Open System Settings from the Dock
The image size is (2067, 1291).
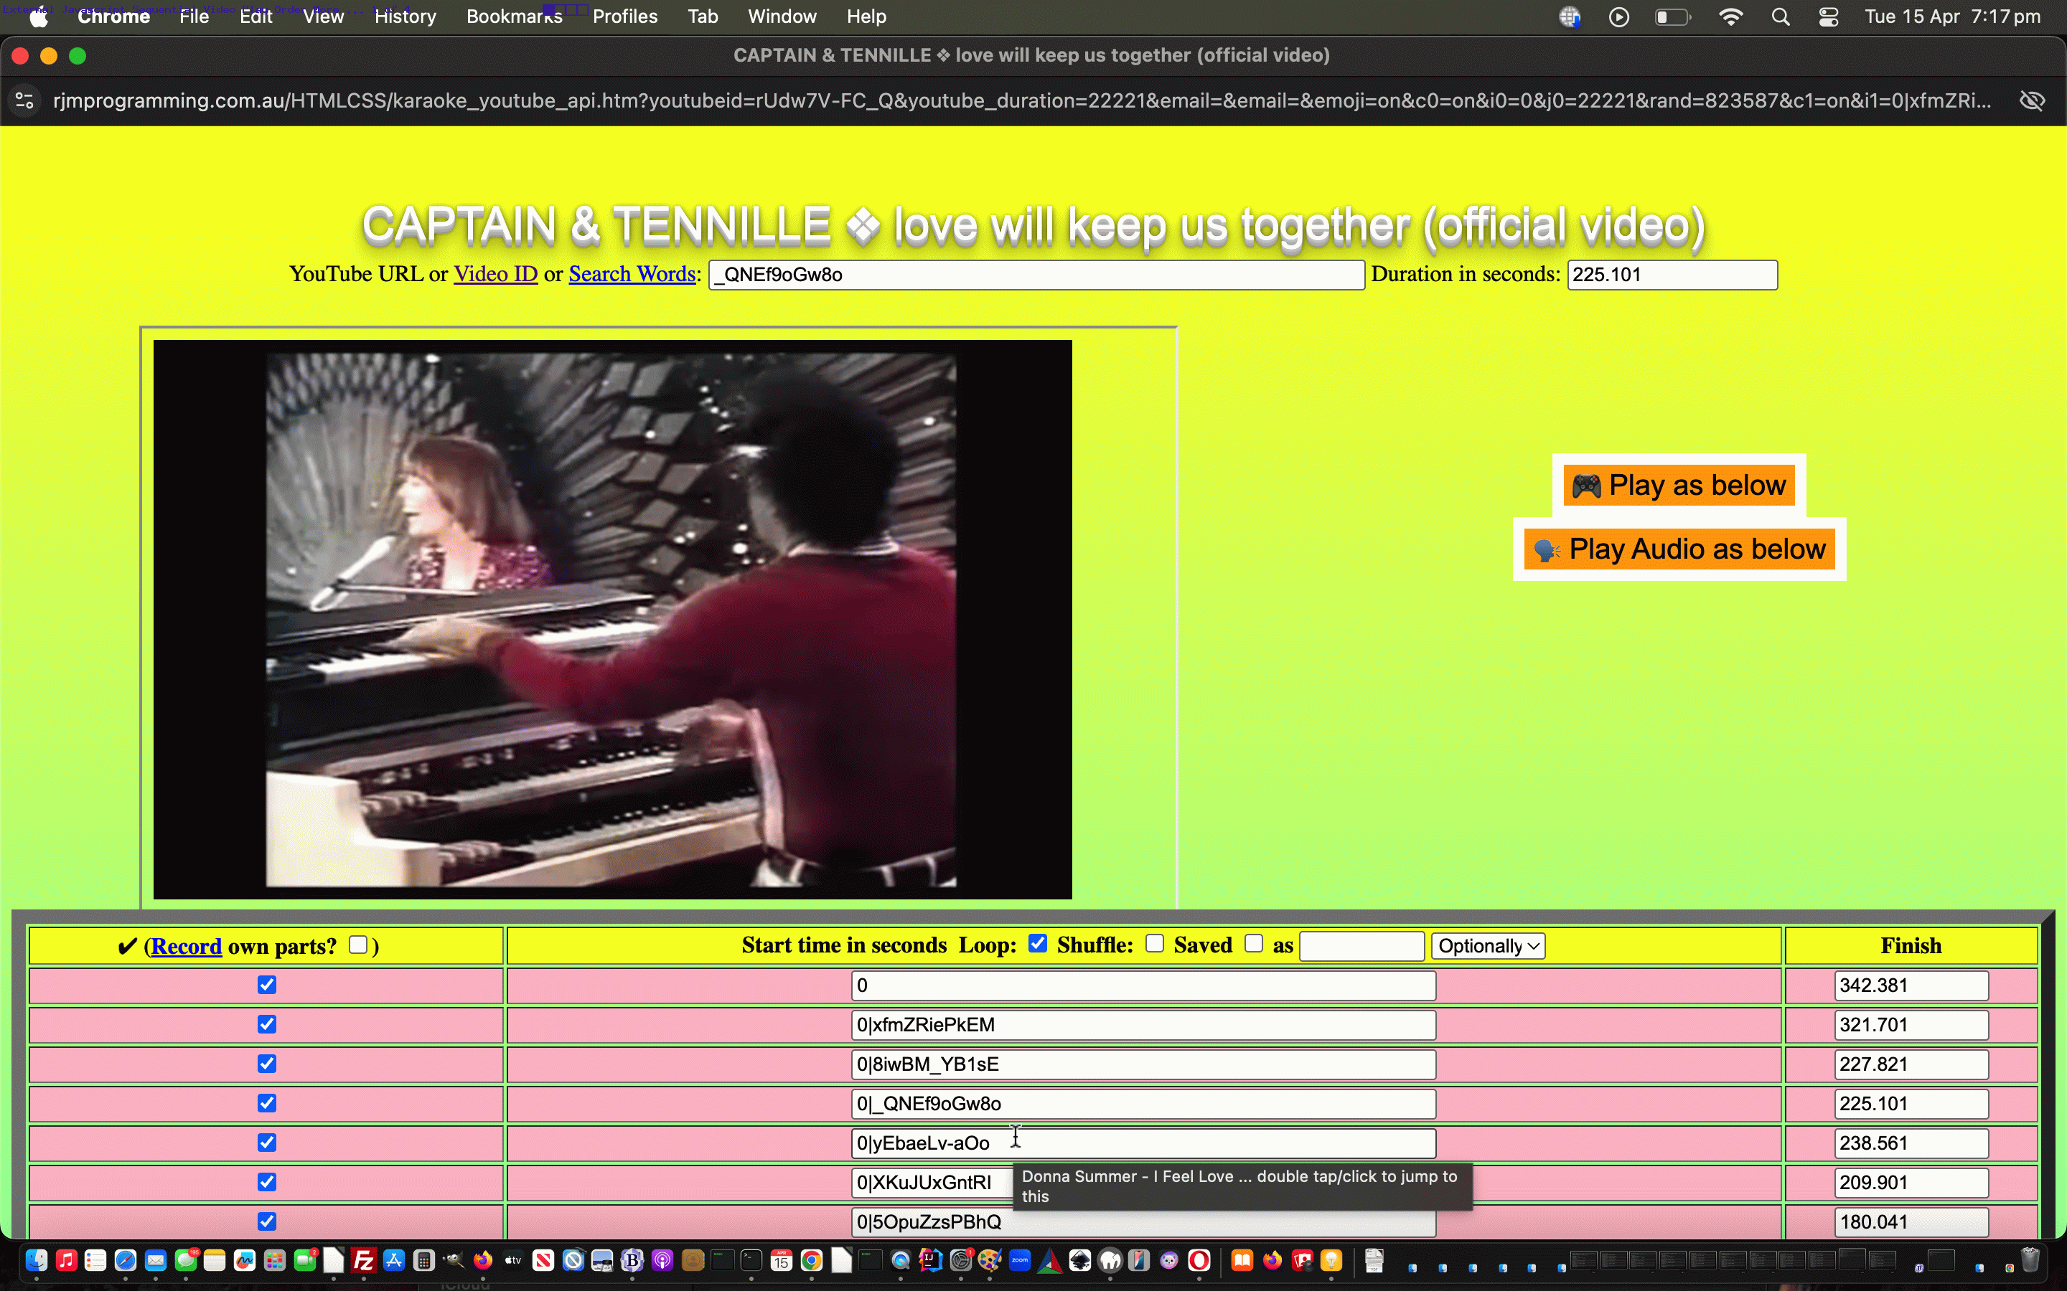pos(960,1260)
